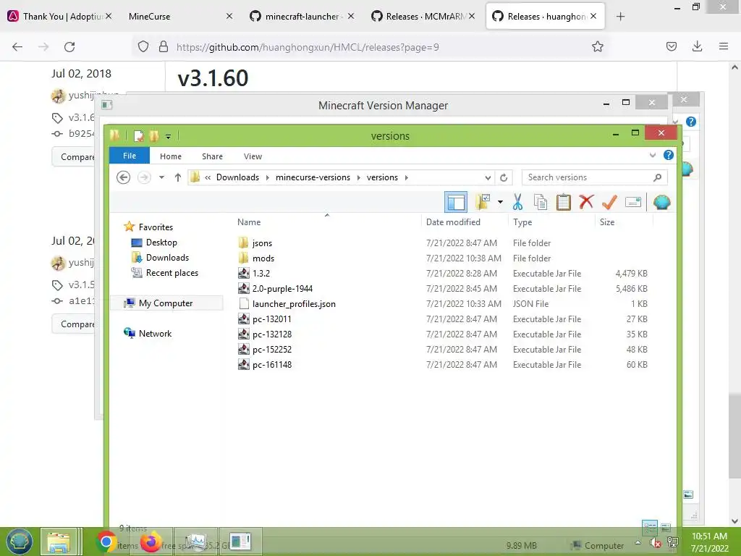Toggle the navigation pane layout button
The width and height of the screenshot is (741, 556).
coord(456,203)
